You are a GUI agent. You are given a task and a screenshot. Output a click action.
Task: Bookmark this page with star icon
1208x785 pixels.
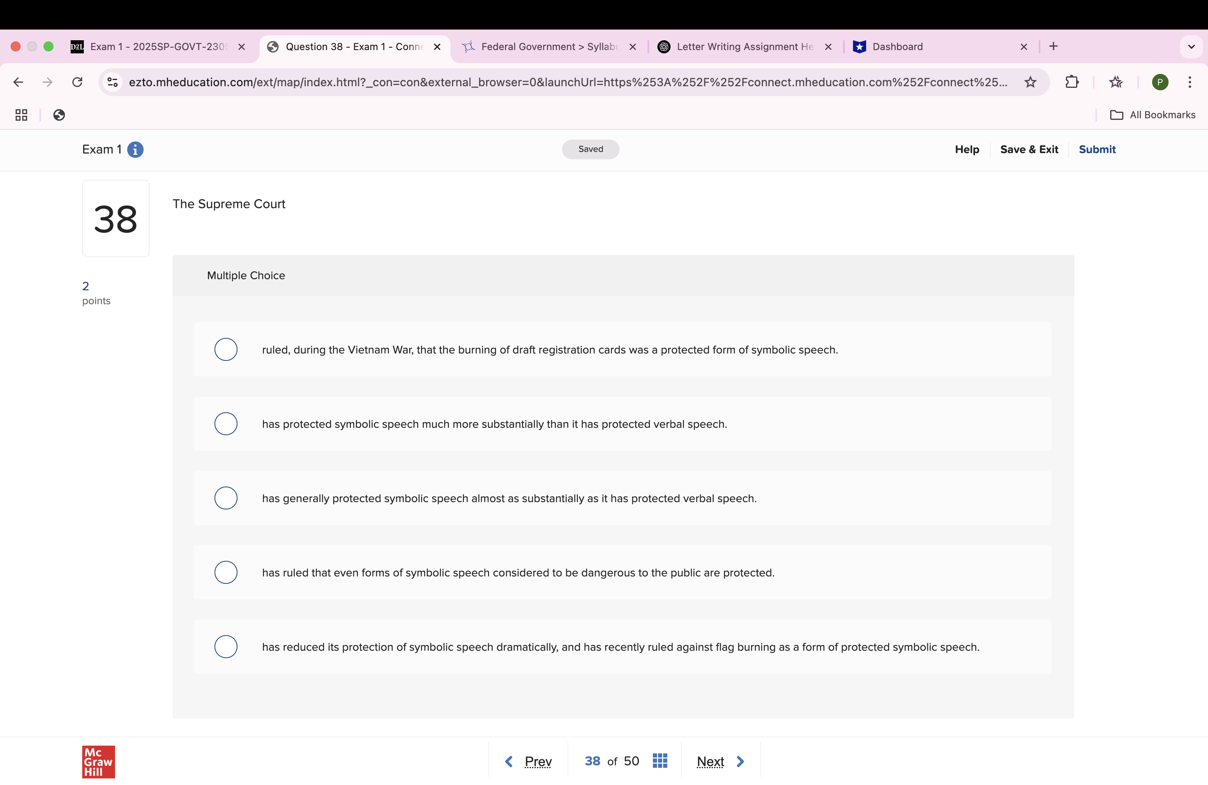click(x=1030, y=82)
